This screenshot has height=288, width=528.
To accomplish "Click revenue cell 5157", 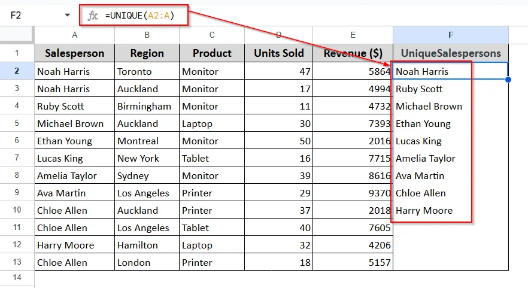I will 353,262.
